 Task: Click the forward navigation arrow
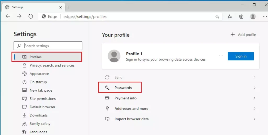click(x=19, y=16)
